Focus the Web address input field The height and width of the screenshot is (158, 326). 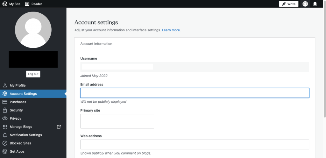click(195, 144)
